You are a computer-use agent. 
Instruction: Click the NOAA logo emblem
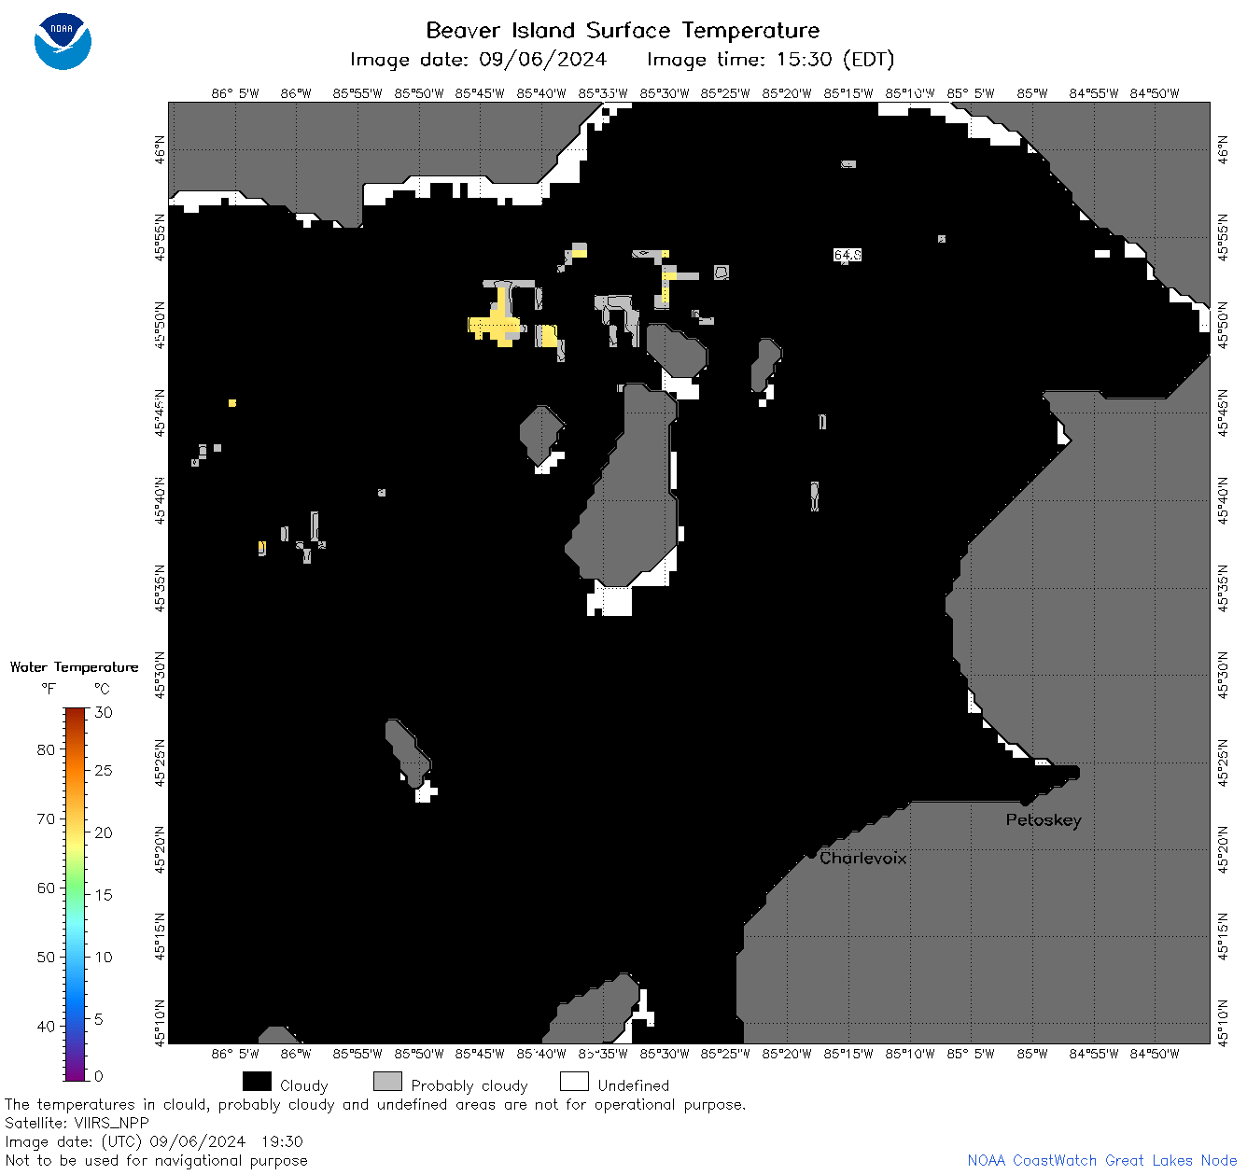click(x=63, y=42)
